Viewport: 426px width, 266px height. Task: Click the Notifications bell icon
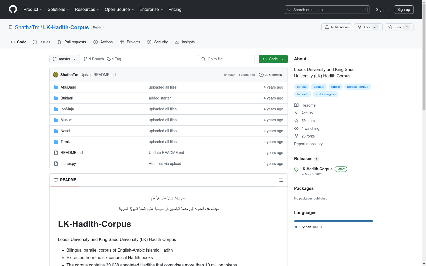327,27
